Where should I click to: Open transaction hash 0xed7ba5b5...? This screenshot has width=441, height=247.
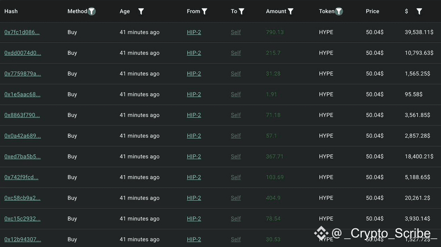point(22,157)
